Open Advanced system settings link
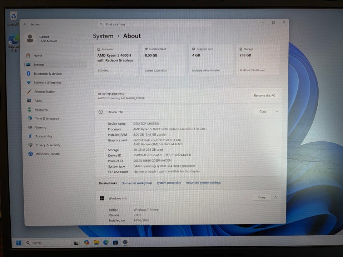Image resolution: width=343 pixels, height=257 pixels. click(x=203, y=182)
